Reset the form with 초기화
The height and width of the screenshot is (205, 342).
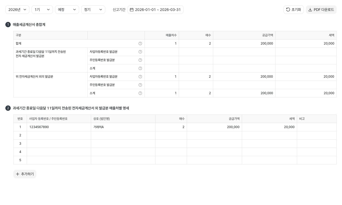click(294, 10)
